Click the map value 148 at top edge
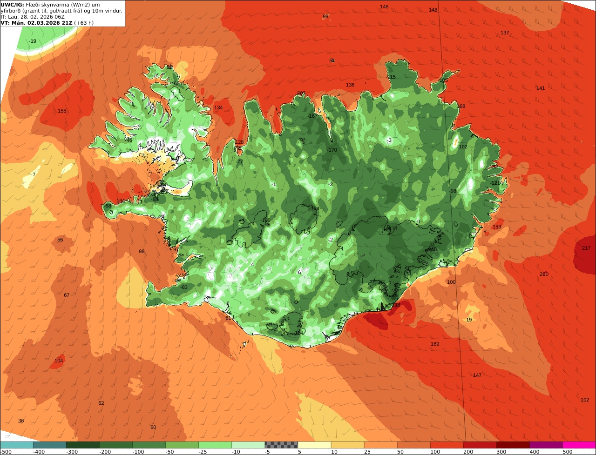 433,10
